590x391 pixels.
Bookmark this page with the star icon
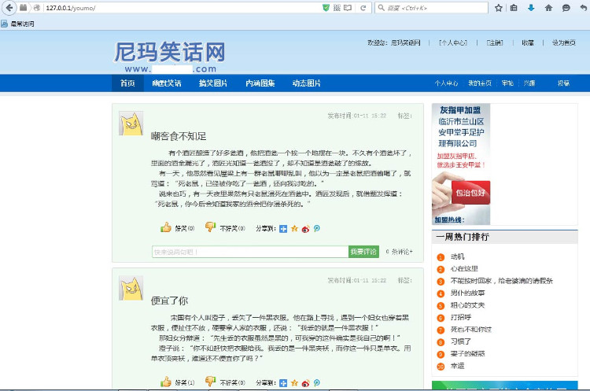click(x=499, y=8)
